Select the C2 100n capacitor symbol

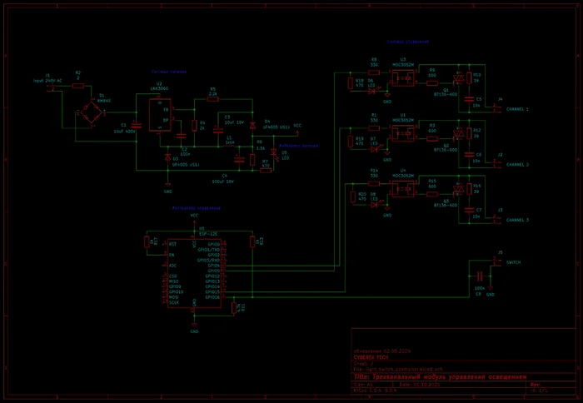[181, 136]
